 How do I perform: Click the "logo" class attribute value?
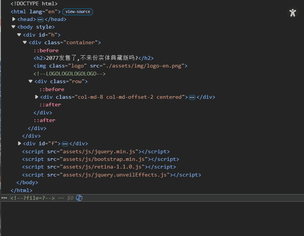[x=77, y=66]
